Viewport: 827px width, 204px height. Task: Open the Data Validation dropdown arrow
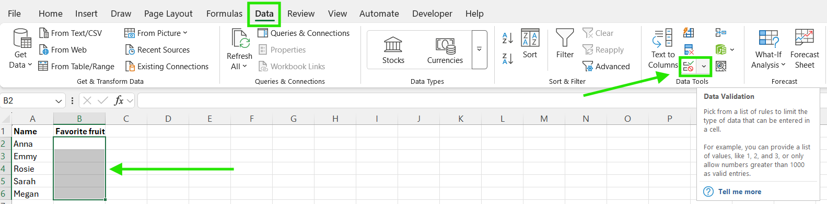pos(704,66)
